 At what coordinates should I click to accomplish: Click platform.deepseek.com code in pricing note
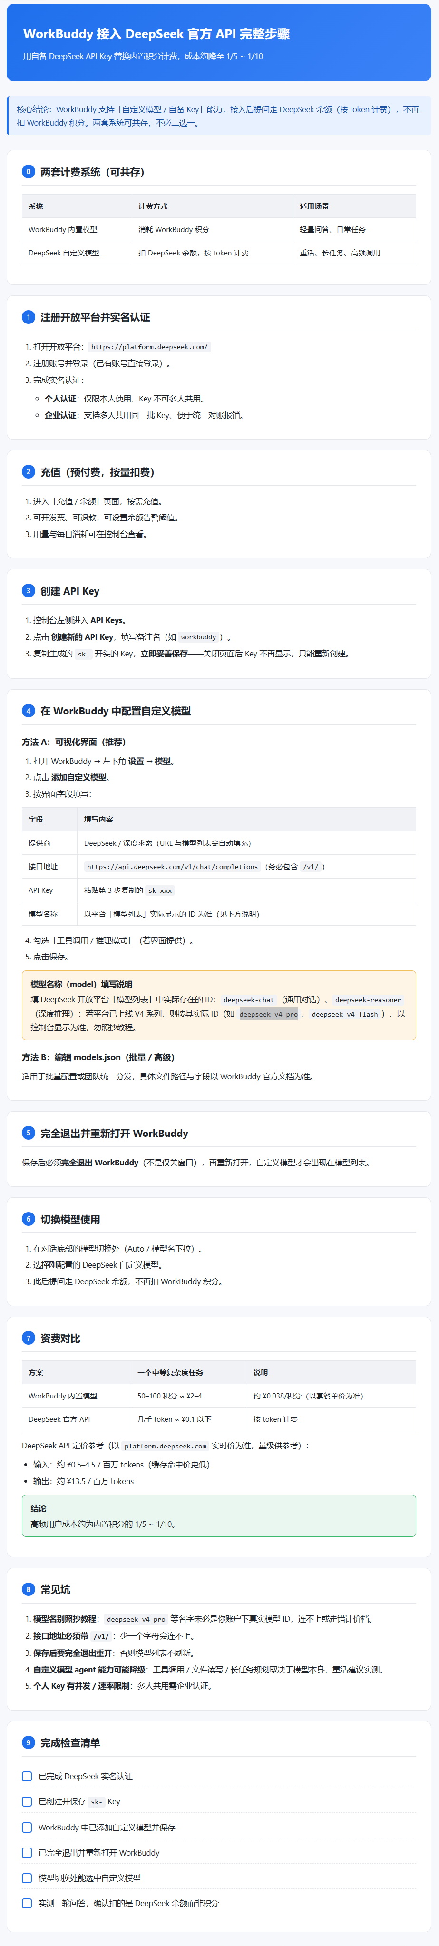coord(166,1446)
